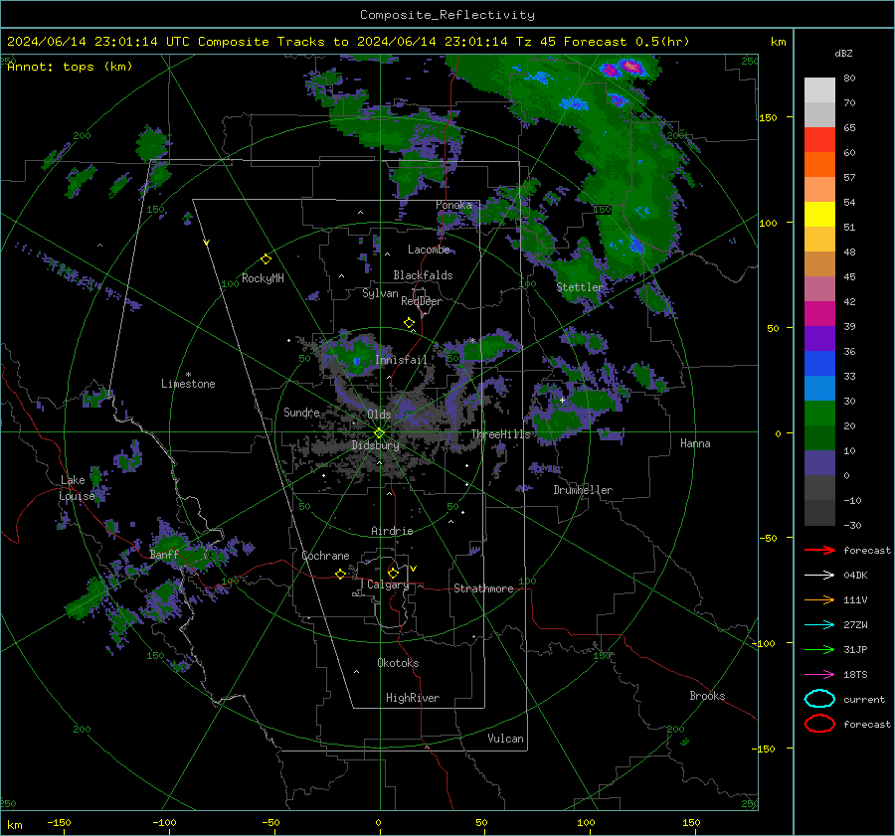Click the asterisk marker above Limestone
This screenshot has width=895, height=836.
pos(188,375)
